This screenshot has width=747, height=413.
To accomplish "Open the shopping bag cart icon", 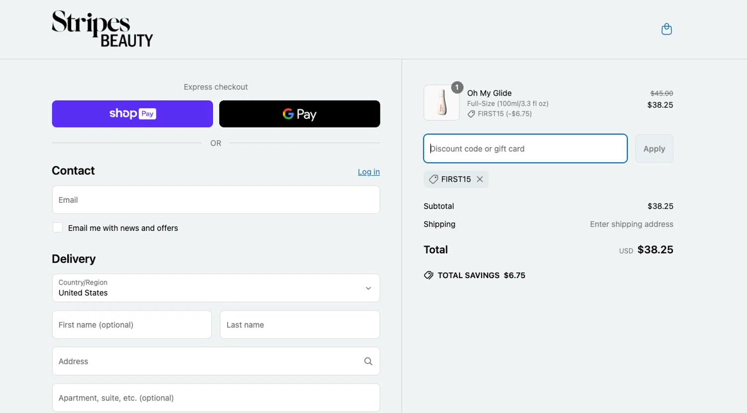I will coord(666,29).
